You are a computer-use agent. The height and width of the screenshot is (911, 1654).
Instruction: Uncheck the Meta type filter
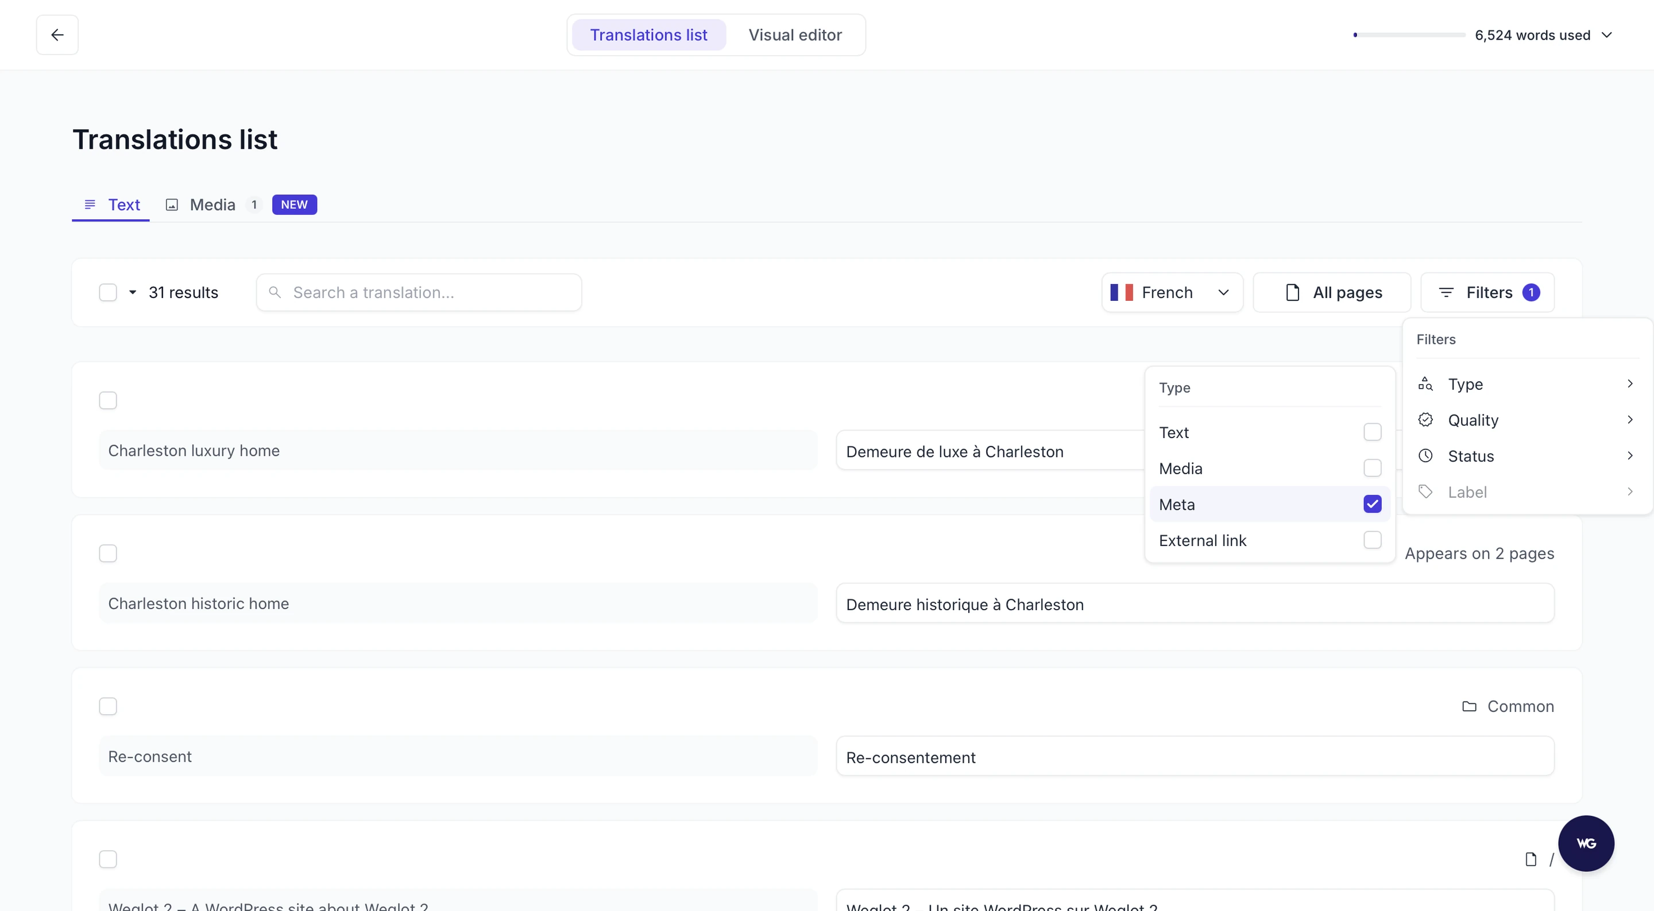click(x=1372, y=504)
